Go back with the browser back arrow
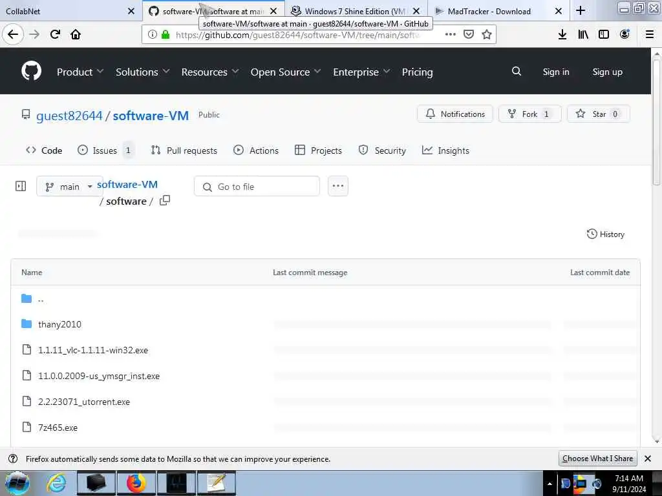662x496 pixels. [13, 34]
